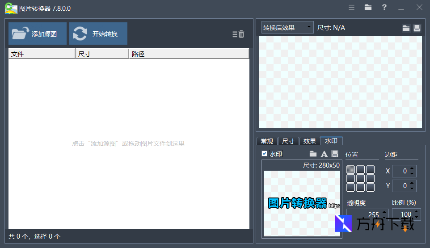Open output folder icon in title bar
This screenshot has height=248, width=430.
(x=368, y=8)
